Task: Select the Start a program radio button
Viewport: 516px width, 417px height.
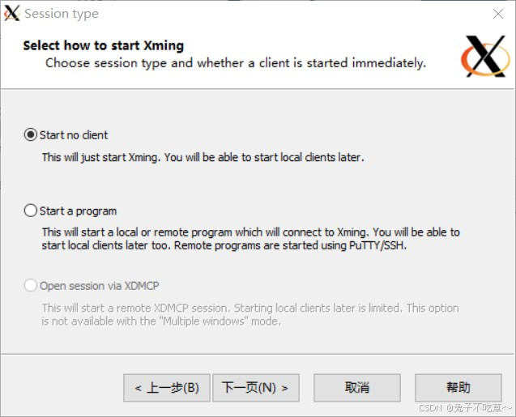Action: coord(30,211)
